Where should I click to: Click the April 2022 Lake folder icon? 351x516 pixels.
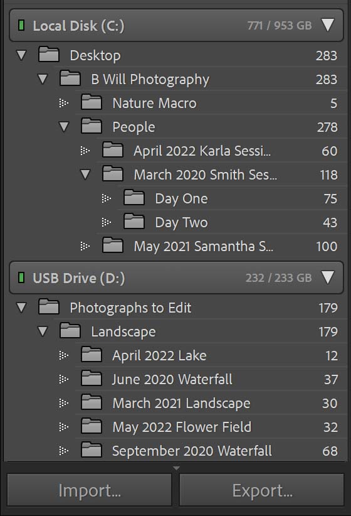pos(92,355)
